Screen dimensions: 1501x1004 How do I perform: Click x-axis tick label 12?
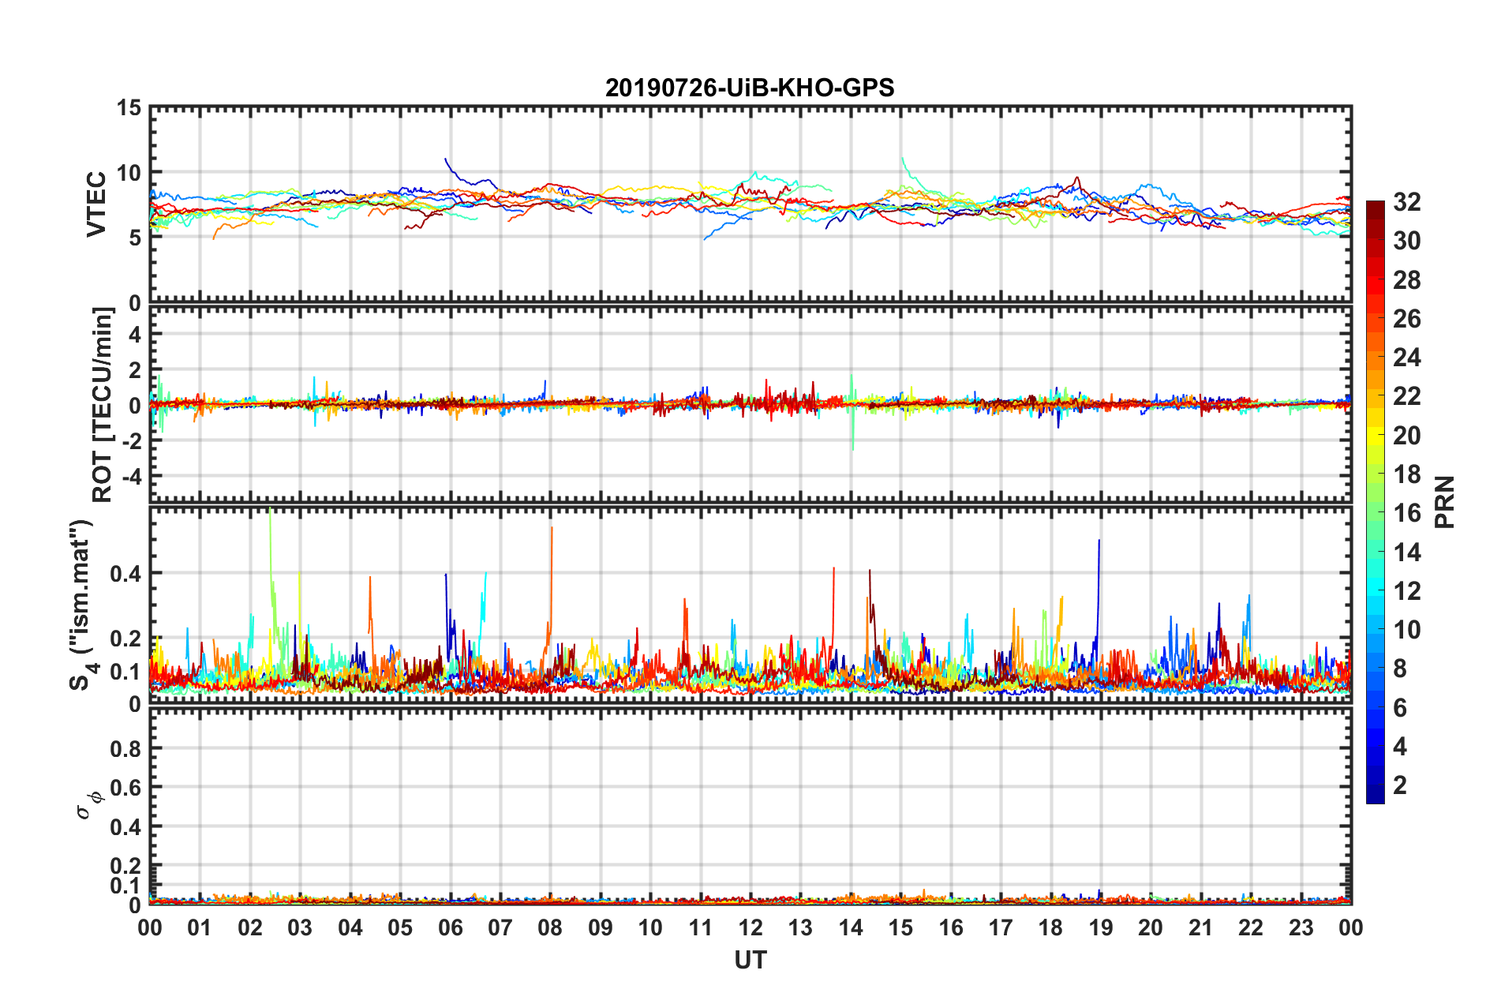point(750,927)
